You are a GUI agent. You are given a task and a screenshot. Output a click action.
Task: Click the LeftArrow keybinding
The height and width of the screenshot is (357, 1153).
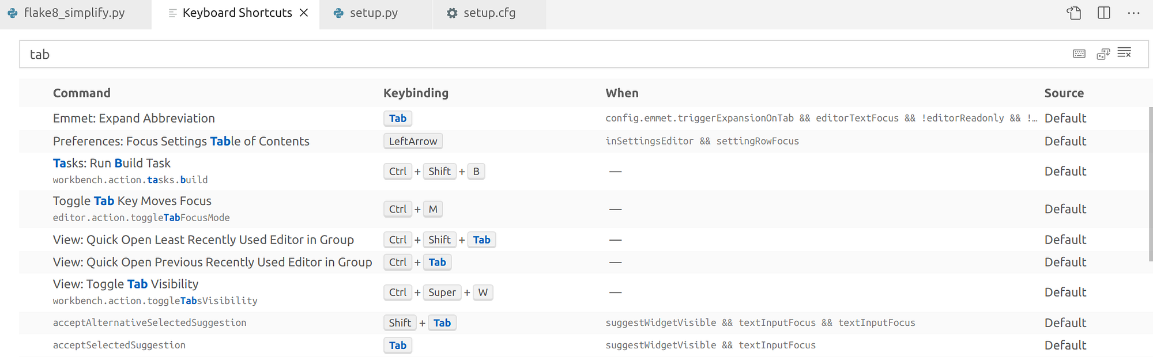(413, 141)
